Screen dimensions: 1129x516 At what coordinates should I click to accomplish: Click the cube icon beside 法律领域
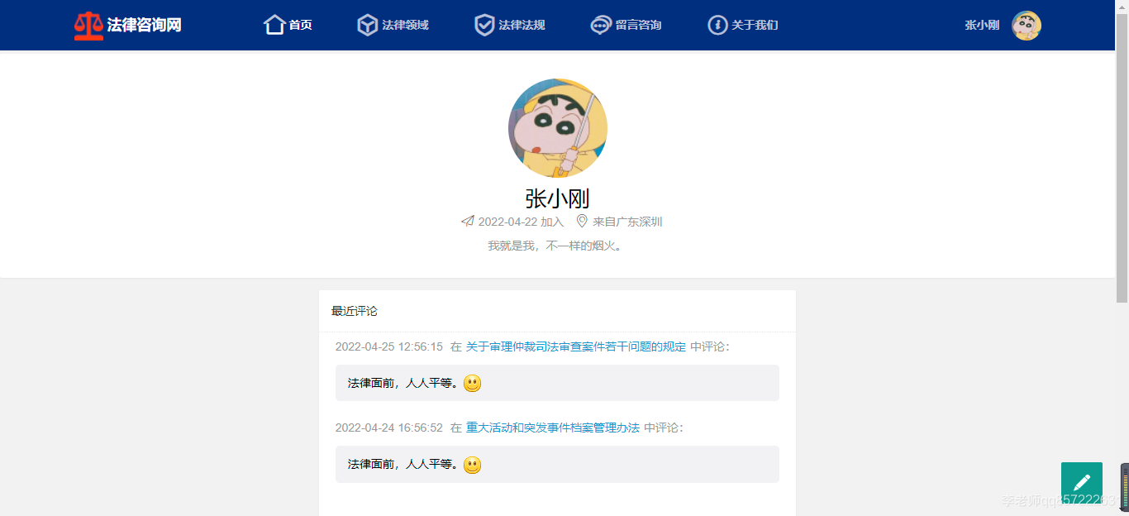pyautogui.click(x=368, y=25)
